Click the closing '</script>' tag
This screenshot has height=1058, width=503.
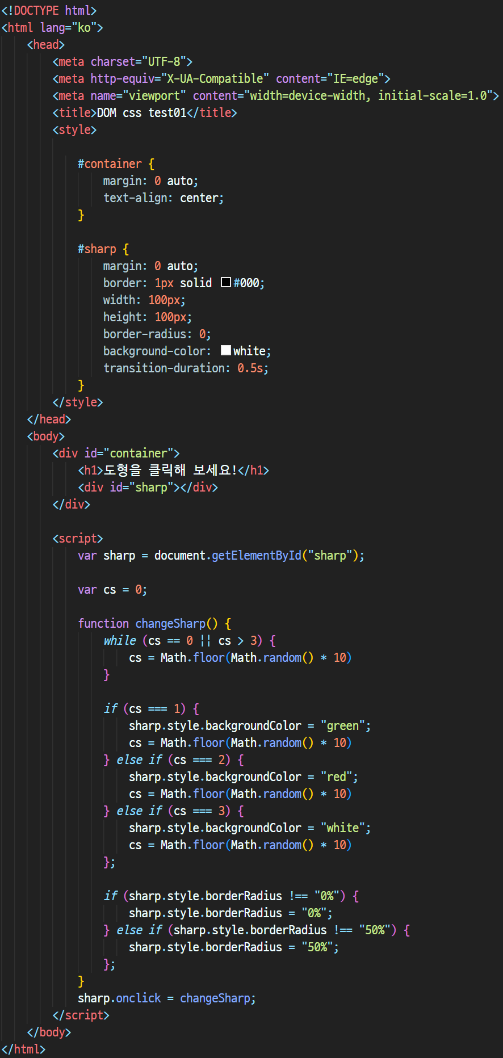[81, 1015]
